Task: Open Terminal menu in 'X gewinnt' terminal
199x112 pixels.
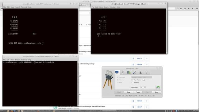Action: (x=24, y=7)
